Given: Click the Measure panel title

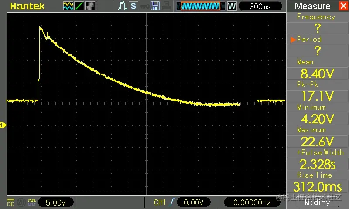Looking at the screenshot, I should point(312,6).
